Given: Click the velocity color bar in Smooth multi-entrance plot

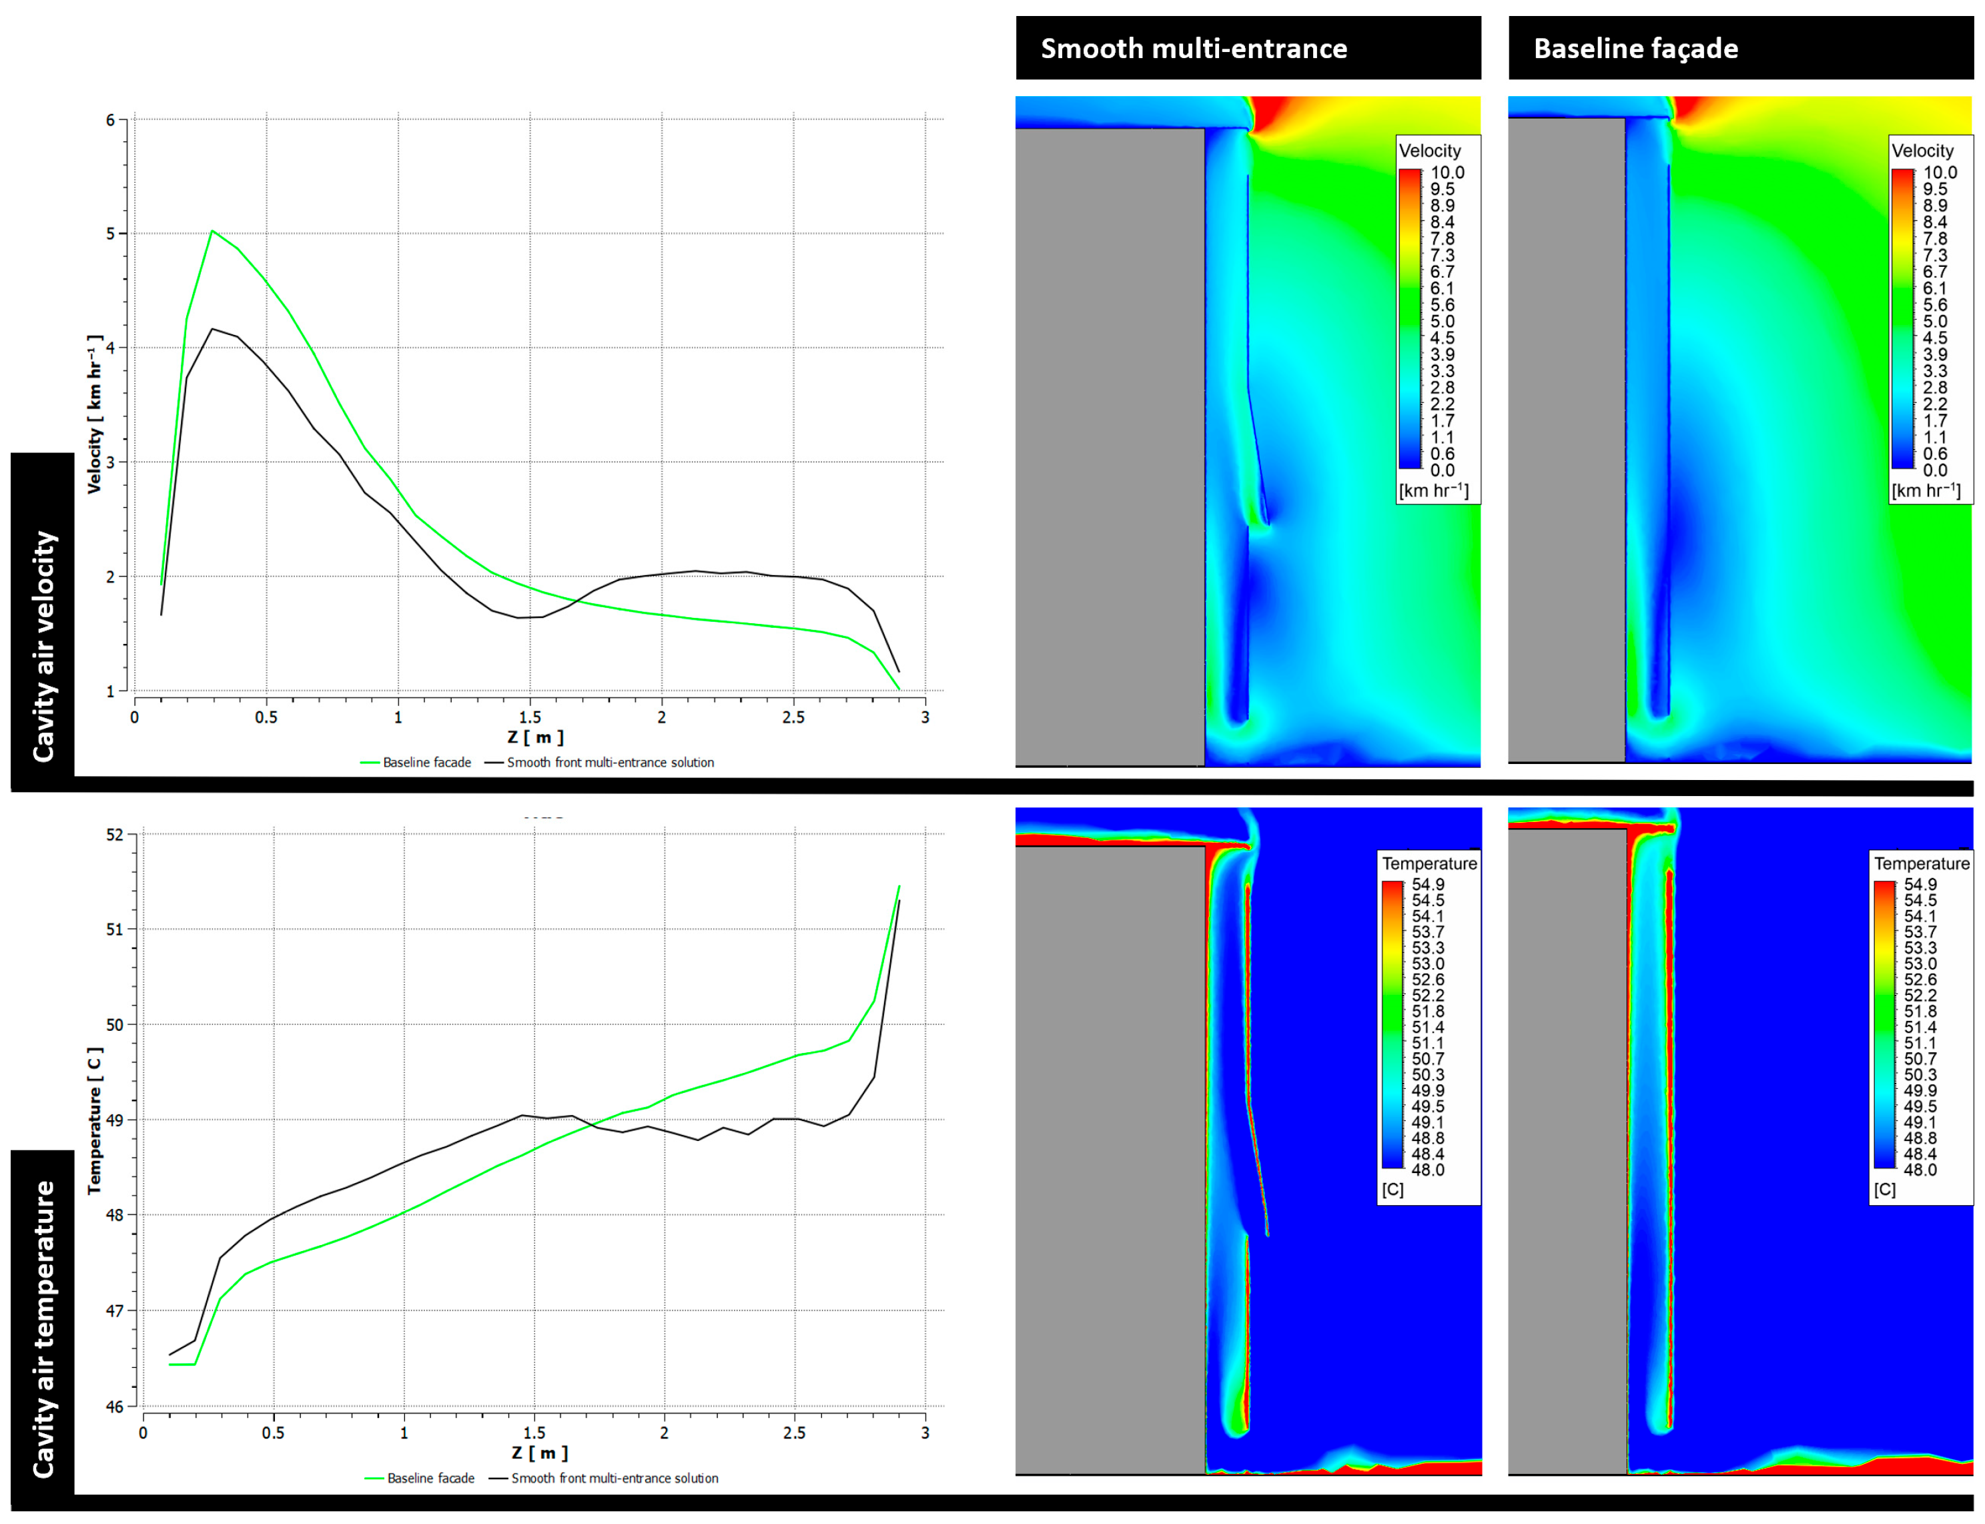Looking at the screenshot, I should click(x=1410, y=318).
